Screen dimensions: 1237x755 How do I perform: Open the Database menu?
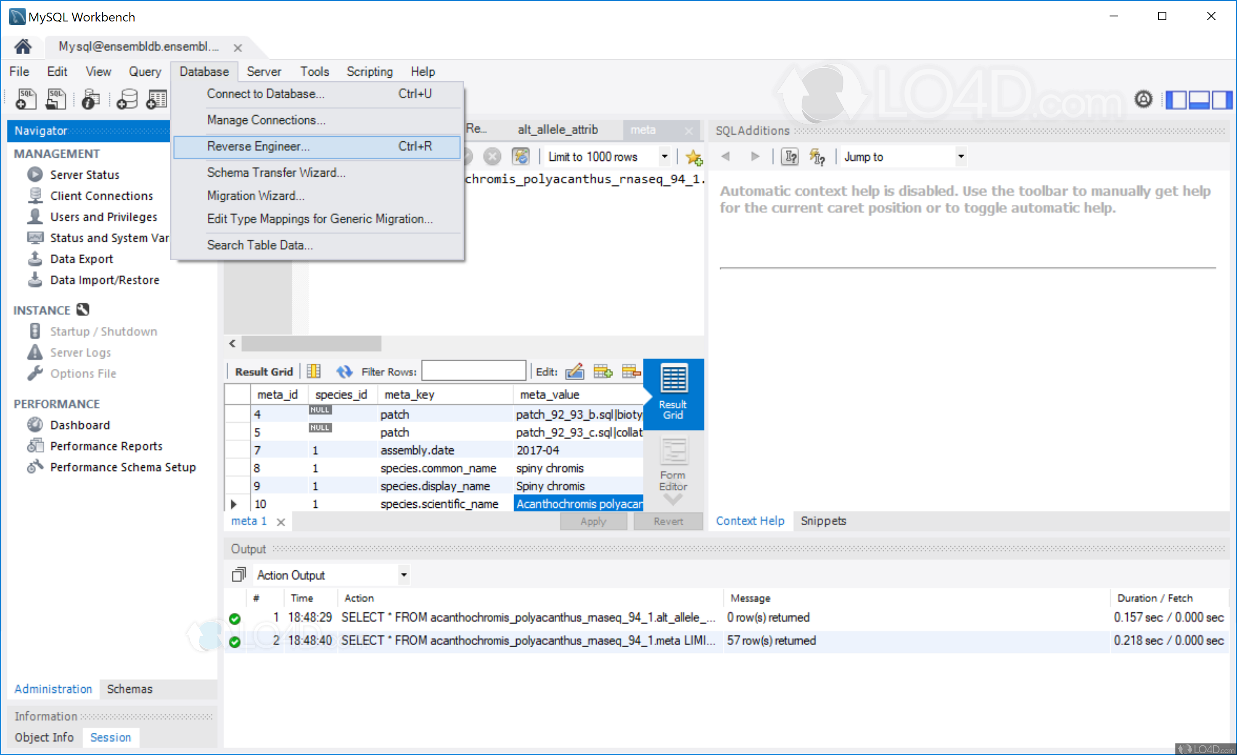click(x=204, y=72)
